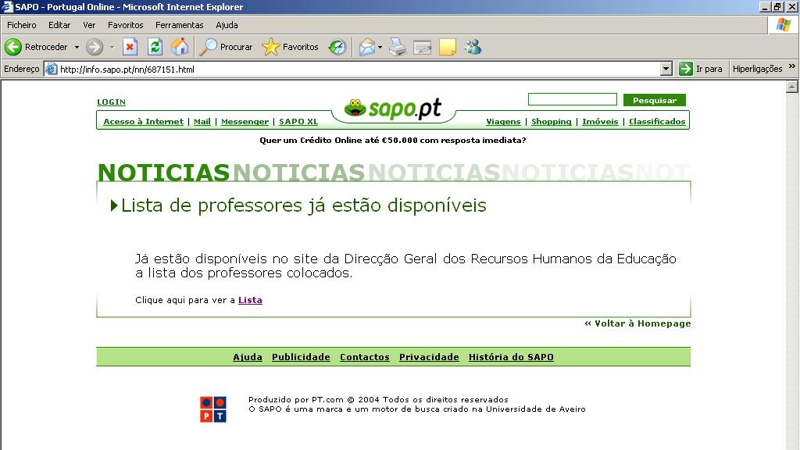Click the Back (Retroceder) arrow icon
Image resolution: width=800 pixels, height=450 pixels.
13,47
